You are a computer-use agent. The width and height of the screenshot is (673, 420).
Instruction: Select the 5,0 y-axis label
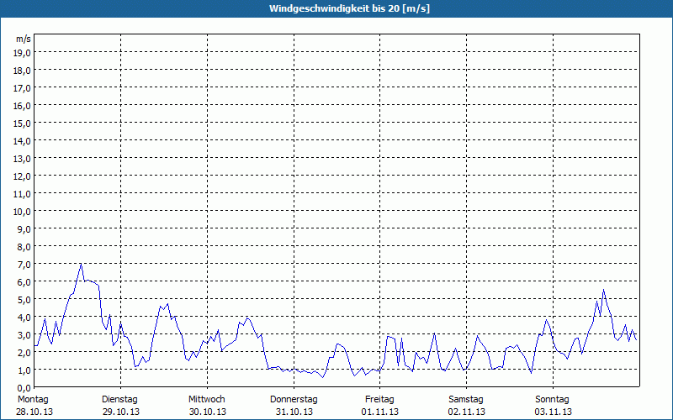[24, 300]
